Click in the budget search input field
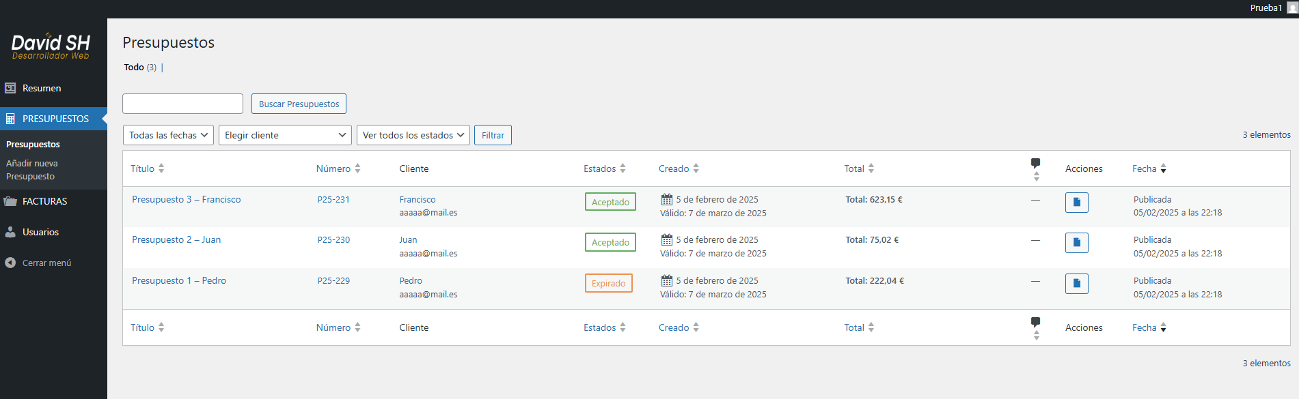 tap(182, 104)
